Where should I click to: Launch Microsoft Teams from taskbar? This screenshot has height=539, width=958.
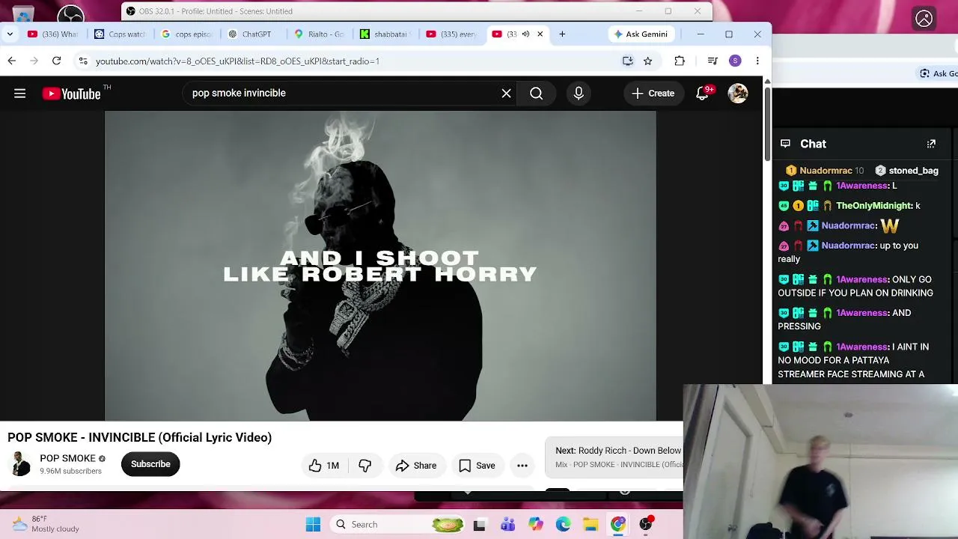507,525
